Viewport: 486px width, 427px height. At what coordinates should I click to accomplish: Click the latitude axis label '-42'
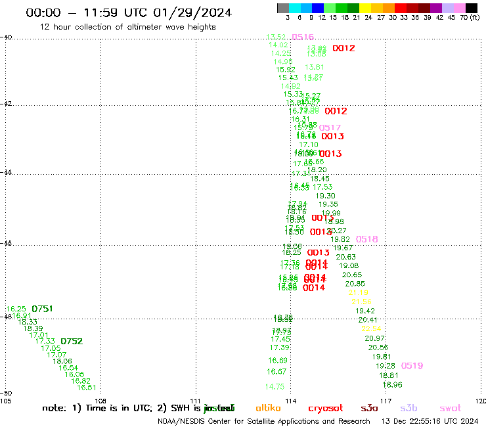coord(6,103)
